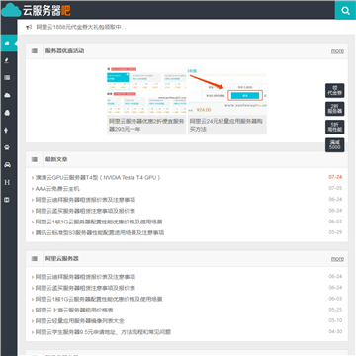Open the 阿里云服务器 section heading
The height and width of the screenshot is (356, 356).
click(62, 259)
